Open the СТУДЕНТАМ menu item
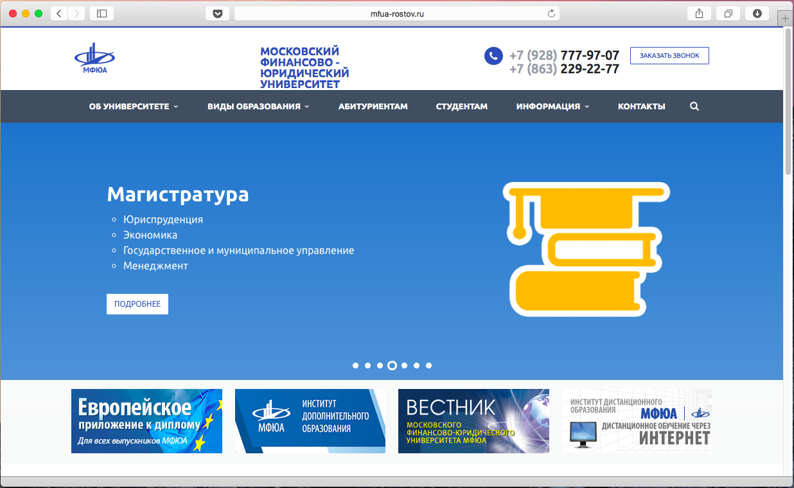Screen dimensions: 794x488 (462, 107)
